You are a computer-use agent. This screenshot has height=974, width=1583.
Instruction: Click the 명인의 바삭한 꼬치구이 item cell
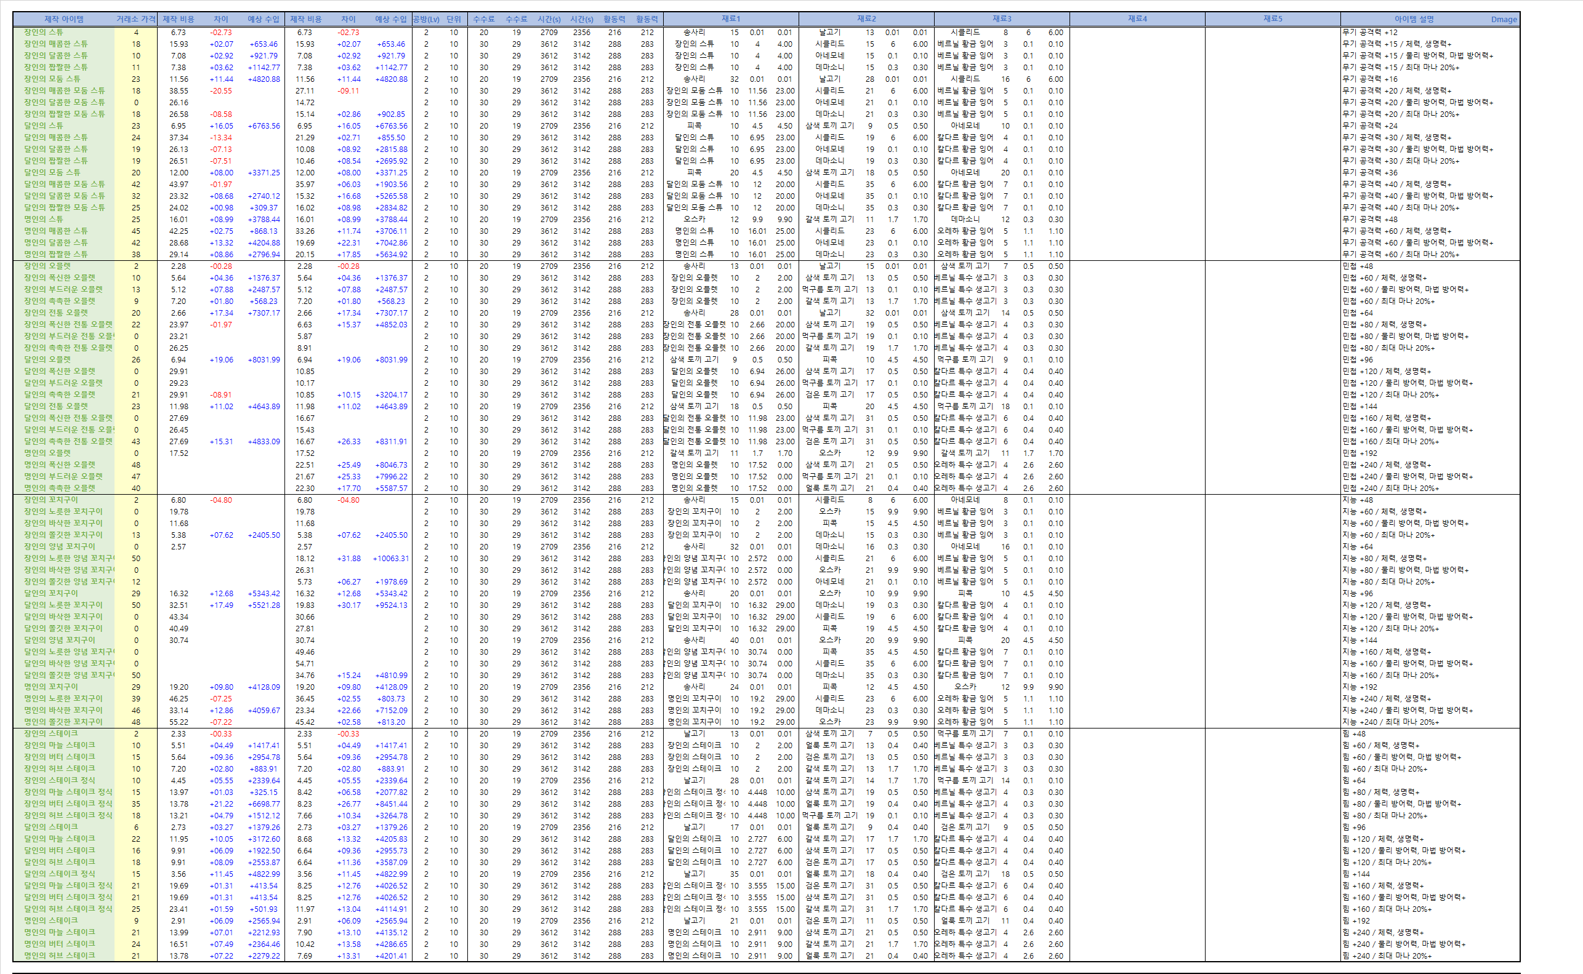(x=63, y=710)
